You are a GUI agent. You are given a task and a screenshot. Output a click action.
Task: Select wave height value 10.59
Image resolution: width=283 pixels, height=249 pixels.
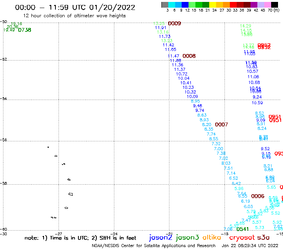point(257,103)
